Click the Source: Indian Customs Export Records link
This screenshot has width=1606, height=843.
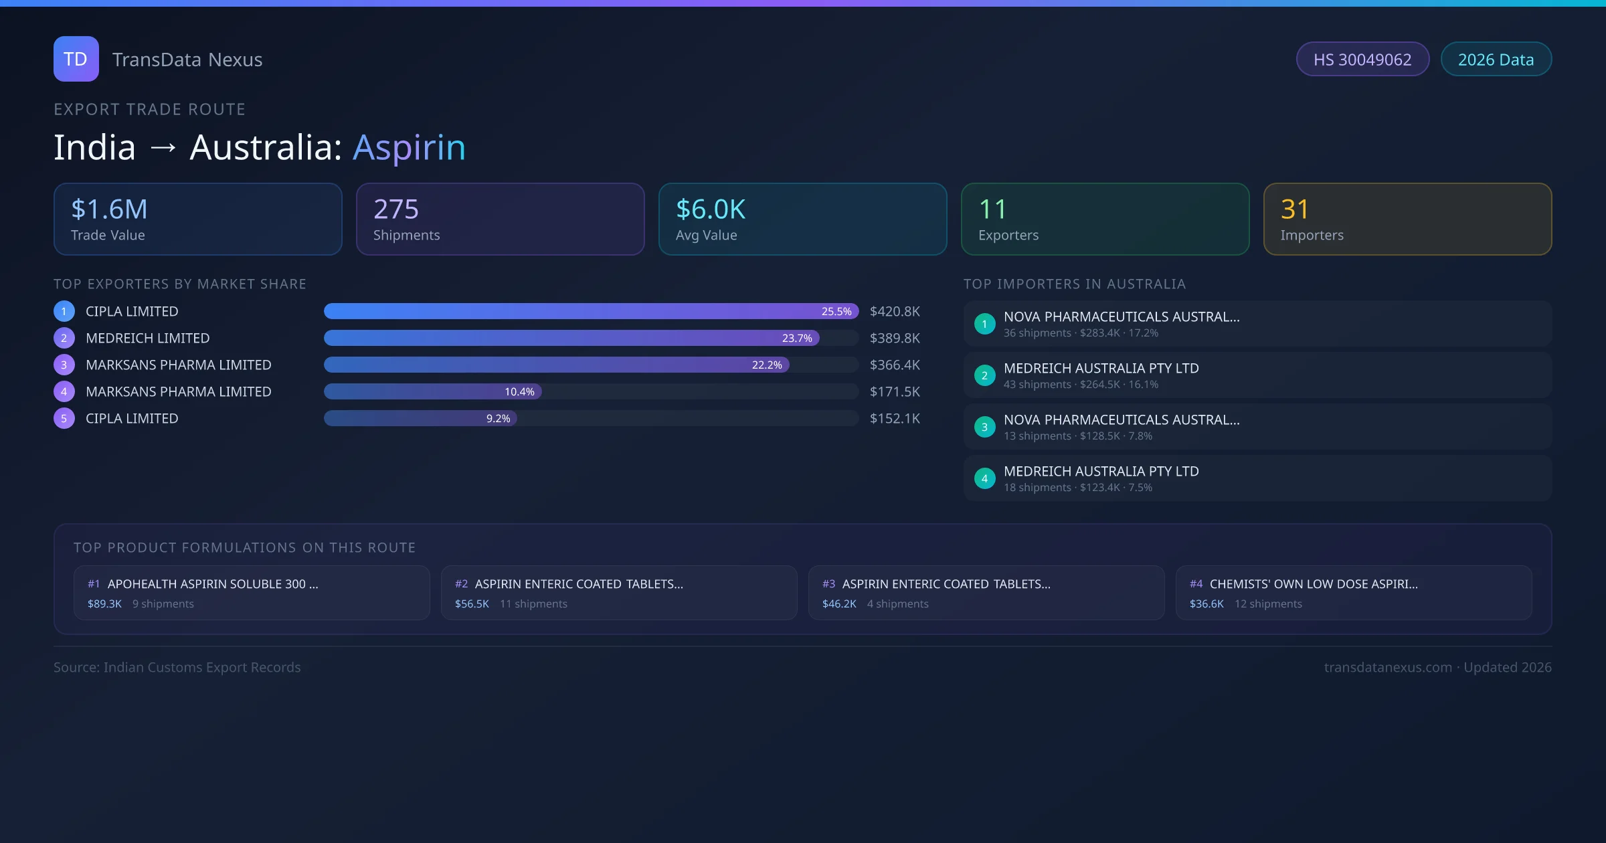click(177, 667)
